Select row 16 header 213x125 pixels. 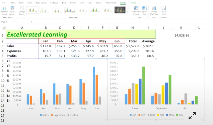pyautogui.click(x=3, y=111)
